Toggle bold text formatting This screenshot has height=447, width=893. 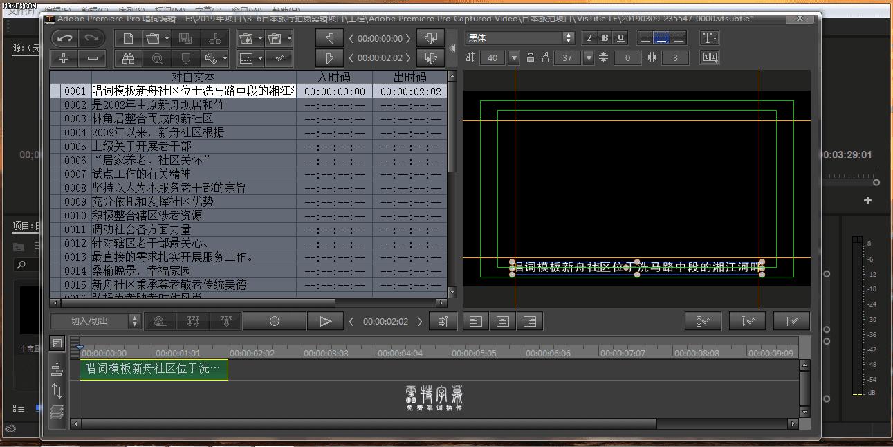[605, 38]
